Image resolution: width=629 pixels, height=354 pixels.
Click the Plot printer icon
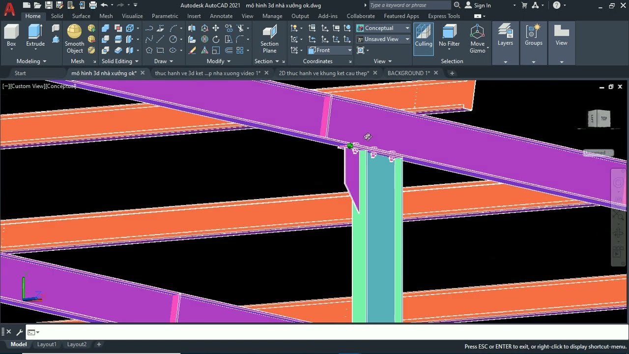tap(92, 5)
